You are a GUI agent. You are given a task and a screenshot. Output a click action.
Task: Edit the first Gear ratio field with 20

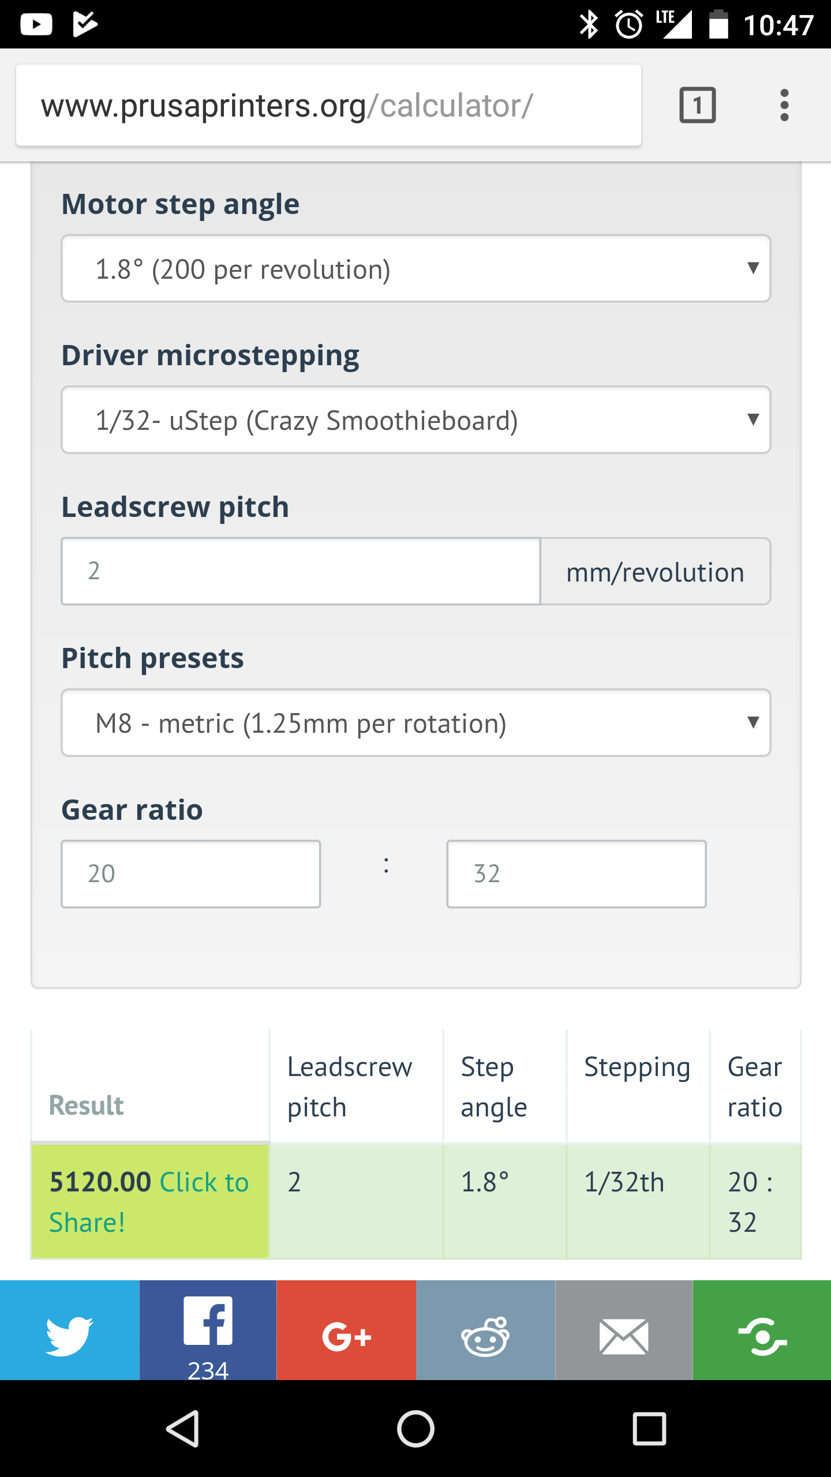(x=191, y=874)
